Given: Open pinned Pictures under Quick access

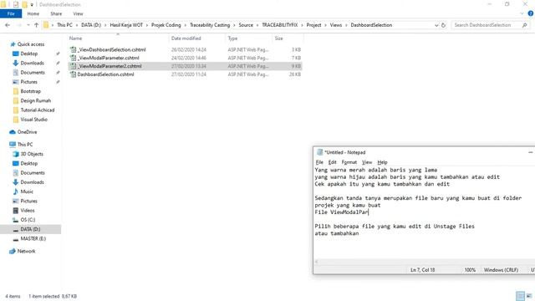Looking at the screenshot, I should pyautogui.click(x=28, y=82).
